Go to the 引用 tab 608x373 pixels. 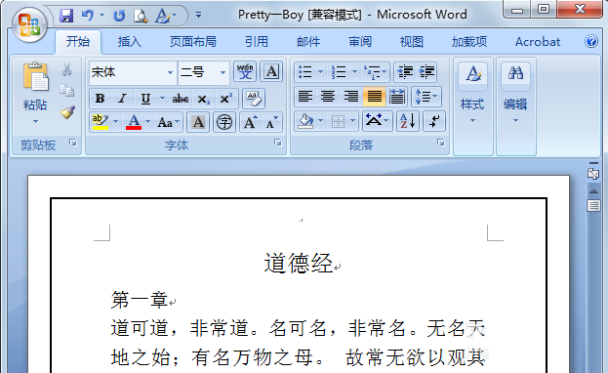point(257,42)
